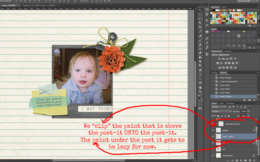Add a Levels adjustment

tap(223, 59)
